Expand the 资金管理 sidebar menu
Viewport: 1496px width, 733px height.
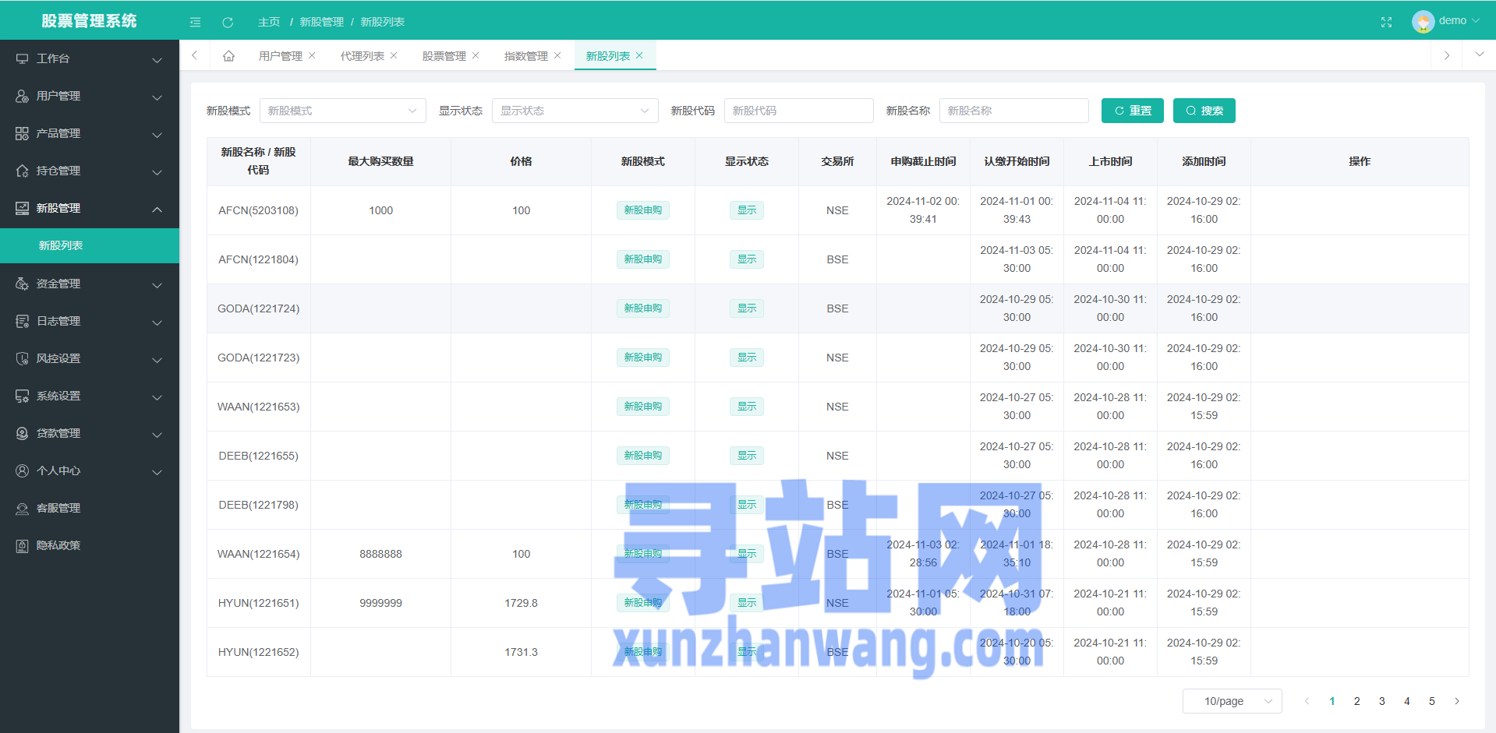click(89, 284)
